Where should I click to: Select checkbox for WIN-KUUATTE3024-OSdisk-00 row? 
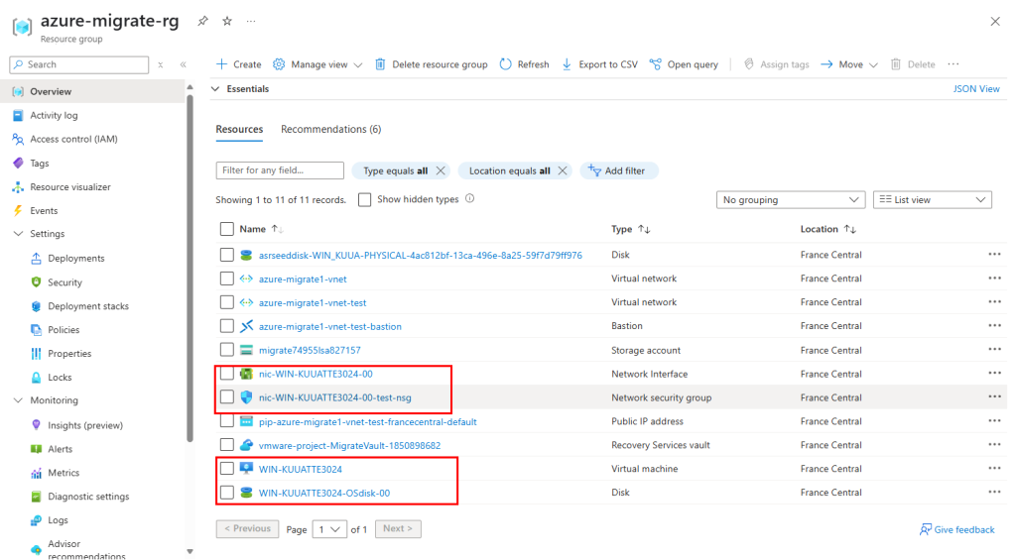coord(227,493)
